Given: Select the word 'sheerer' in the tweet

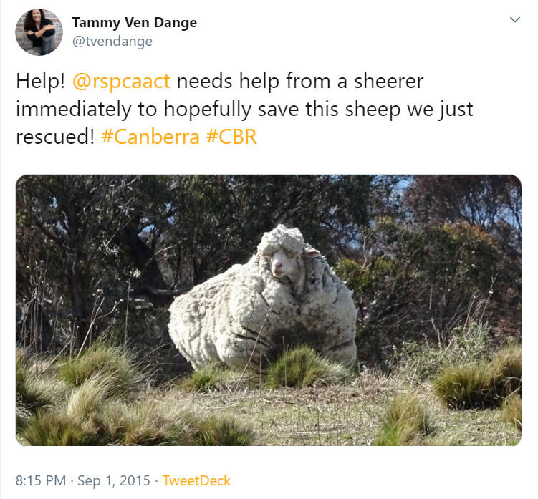Looking at the screenshot, I should pos(389,82).
